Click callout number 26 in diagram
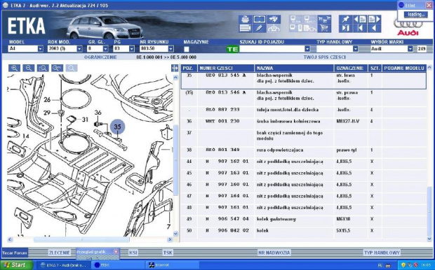The height and width of the screenshot is (270, 435). (47, 99)
